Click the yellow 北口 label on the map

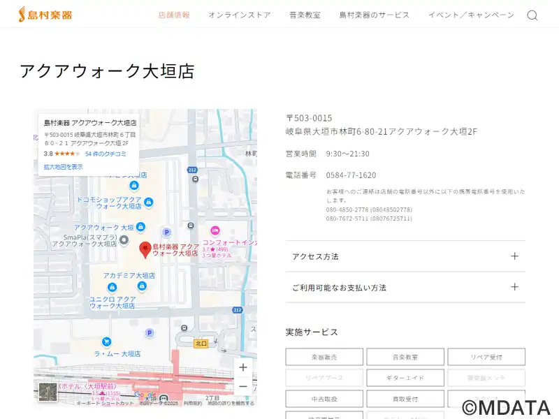(201, 344)
